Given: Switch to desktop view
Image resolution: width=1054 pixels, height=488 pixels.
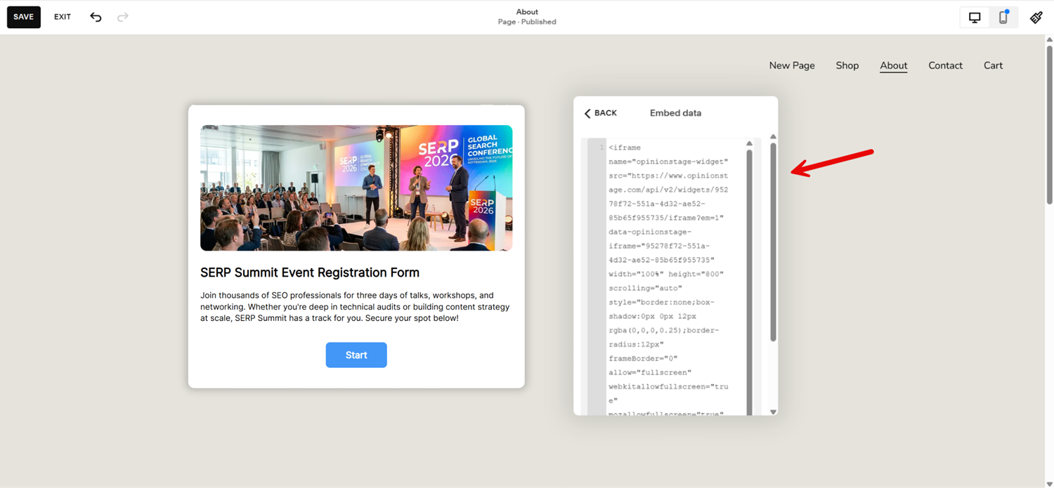Looking at the screenshot, I should coord(975,18).
